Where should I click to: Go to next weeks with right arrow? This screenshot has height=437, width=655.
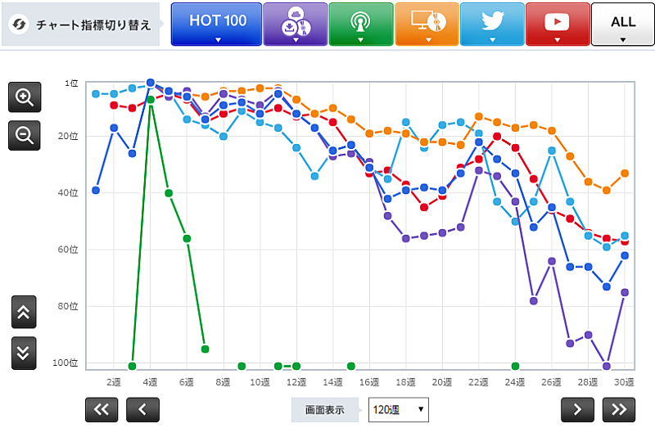click(x=577, y=409)
